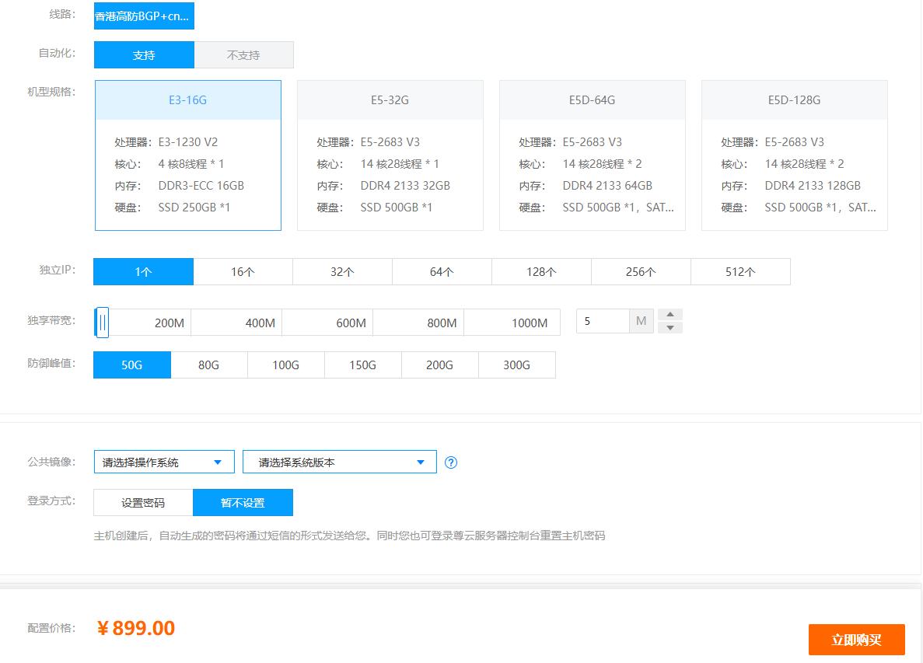
Task: Select 100G defense peak value
Action: point(285,364)
